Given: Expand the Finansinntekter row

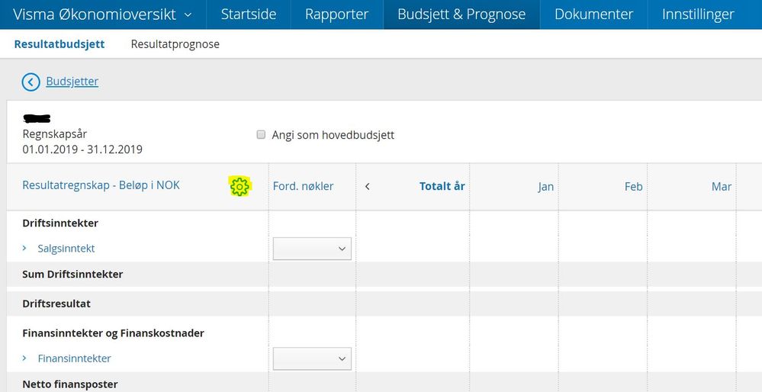Looking at the screenshot, I should point(24,358).
